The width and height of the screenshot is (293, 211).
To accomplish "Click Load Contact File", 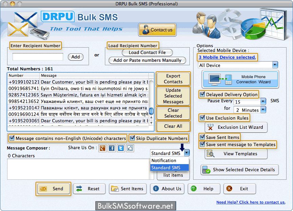I will 147,53.
